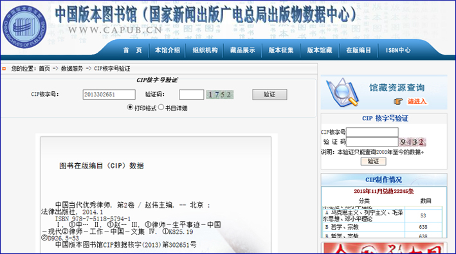
Task: Focus the main 验证码 input field
Action: tap(192, 95)
